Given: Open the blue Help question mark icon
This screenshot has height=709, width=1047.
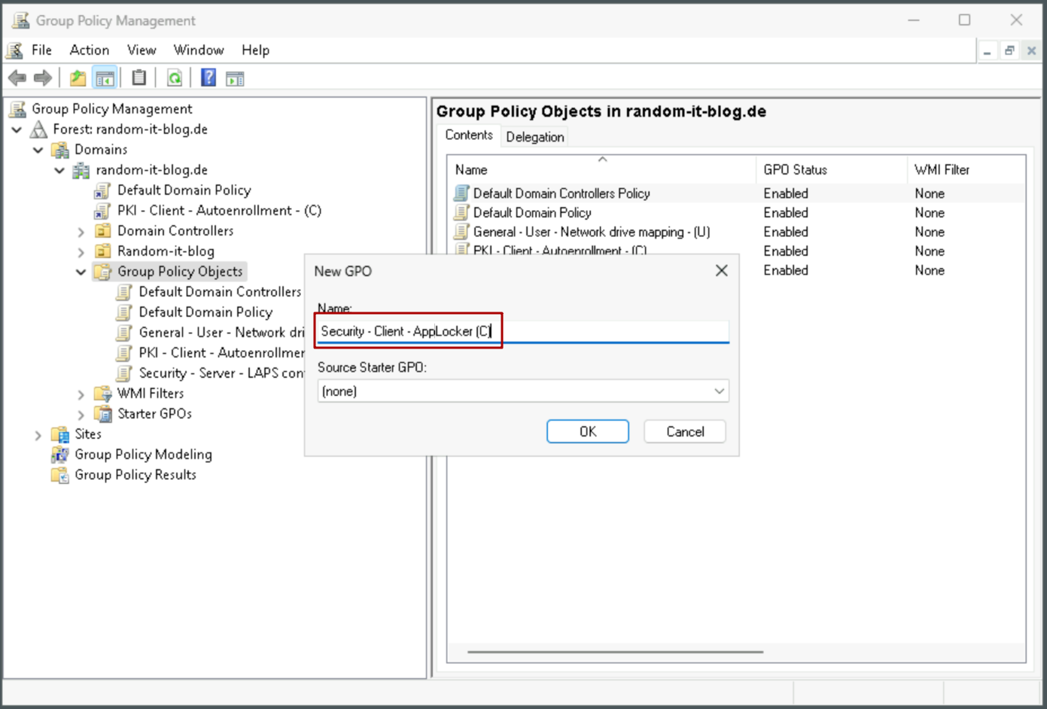Looking at the screenshot, I should (x=208, y=78).
